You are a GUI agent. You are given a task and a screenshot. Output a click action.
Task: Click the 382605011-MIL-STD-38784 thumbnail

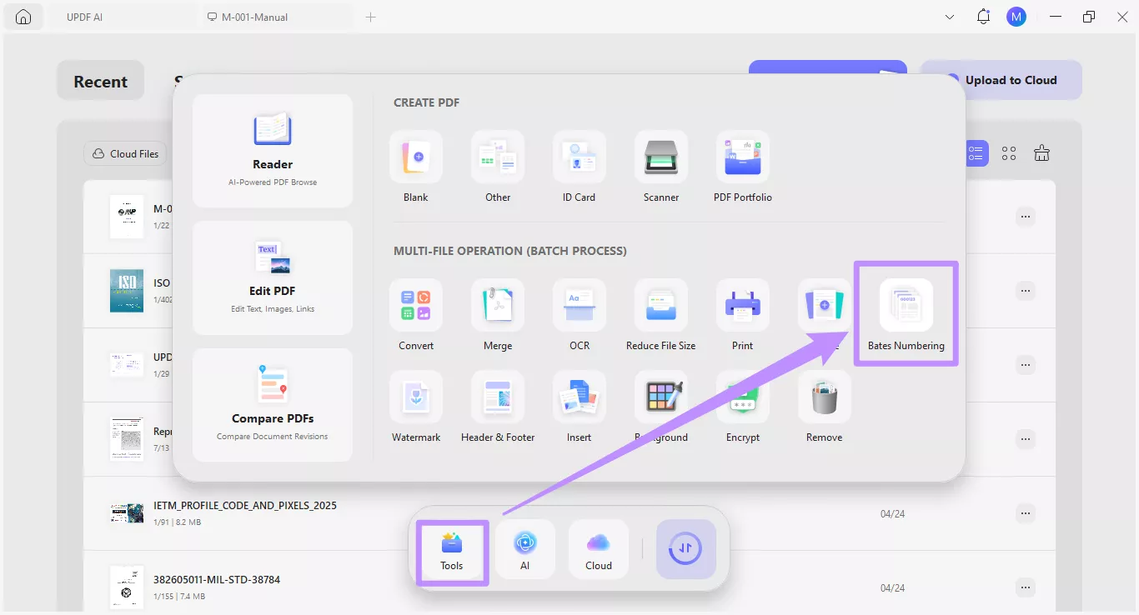coord(127,587)
